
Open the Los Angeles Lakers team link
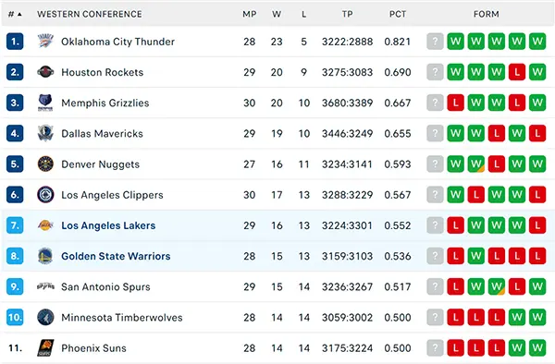108,225
